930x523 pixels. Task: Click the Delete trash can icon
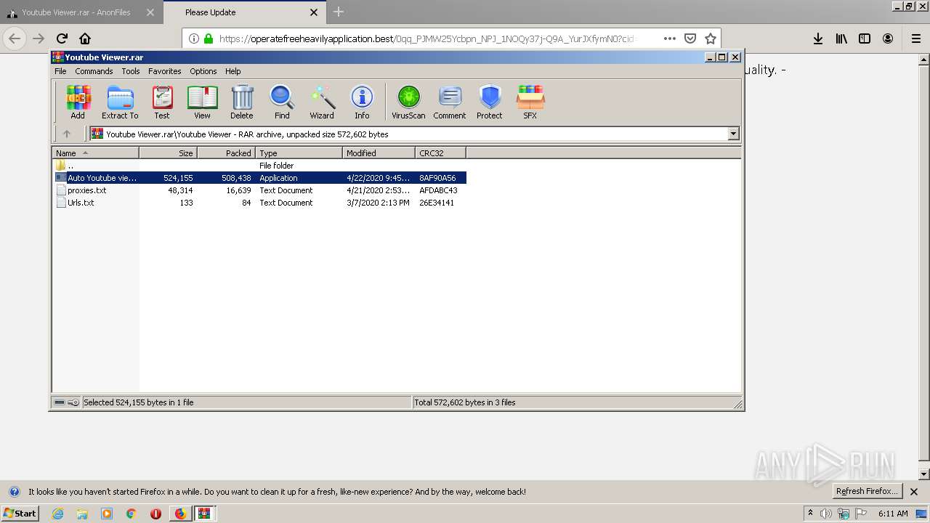[242, 102]
